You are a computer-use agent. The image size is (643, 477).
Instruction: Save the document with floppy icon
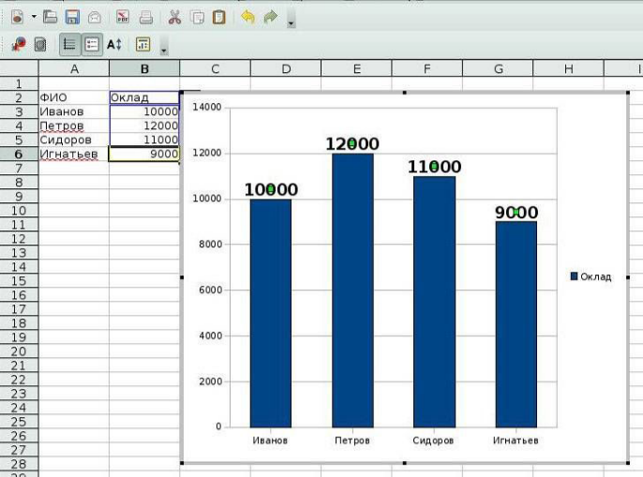click(72, 17)
